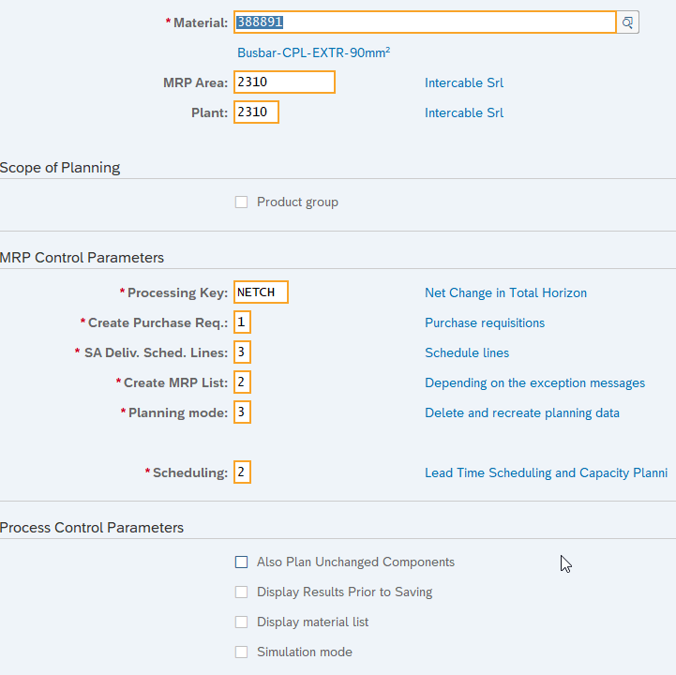Click the Plant input field
The width and height of the screenshot is (676, 675).
pos(256,112)
